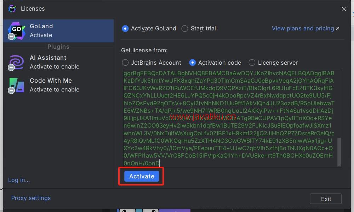Choose the Start trial radio option
The height and width of the screenshot is (212, 354).
[185, 29]
